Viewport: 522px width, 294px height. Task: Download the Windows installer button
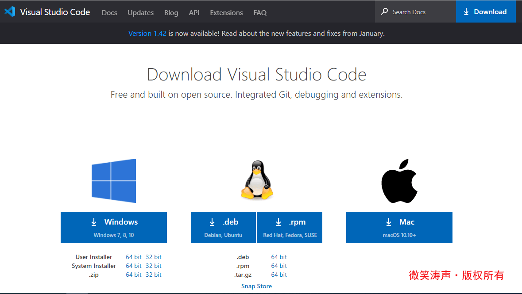point(114,228)
